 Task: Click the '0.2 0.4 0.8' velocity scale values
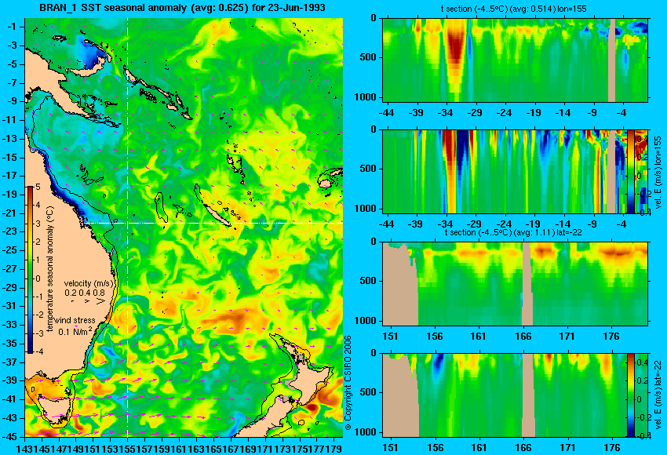(85, 293)
